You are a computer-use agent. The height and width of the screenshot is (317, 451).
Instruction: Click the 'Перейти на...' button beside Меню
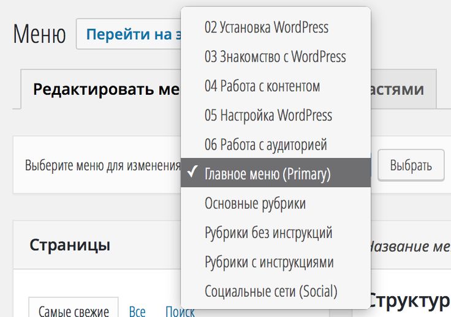129,34
